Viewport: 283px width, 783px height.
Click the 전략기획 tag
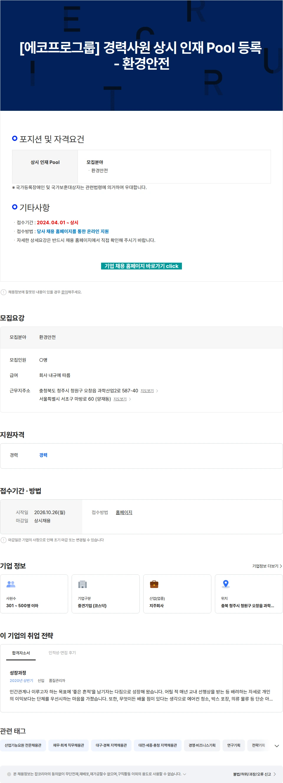pyautogui.click(x=259, y=745)
